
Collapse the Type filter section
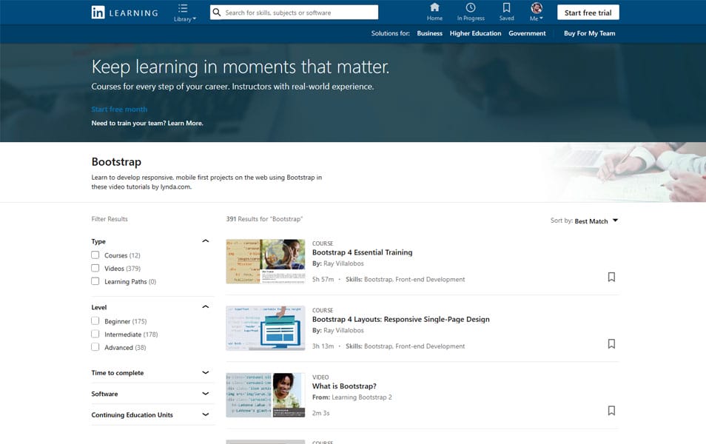(x=205, y=241)
